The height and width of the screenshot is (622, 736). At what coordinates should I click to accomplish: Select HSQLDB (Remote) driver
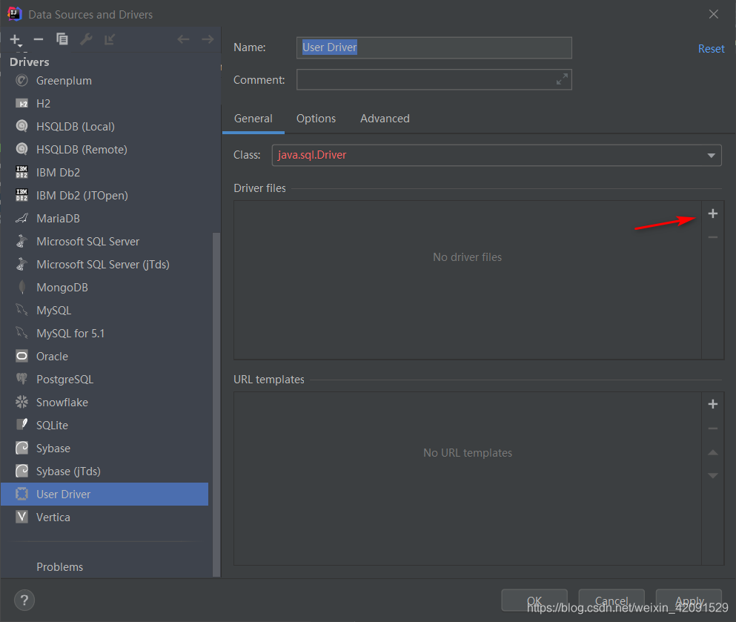click(x=105, y=149)
